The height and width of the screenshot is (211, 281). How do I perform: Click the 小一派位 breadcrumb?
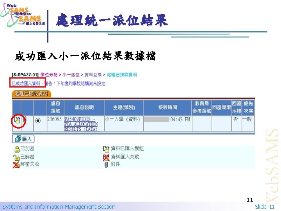[71, 75]
